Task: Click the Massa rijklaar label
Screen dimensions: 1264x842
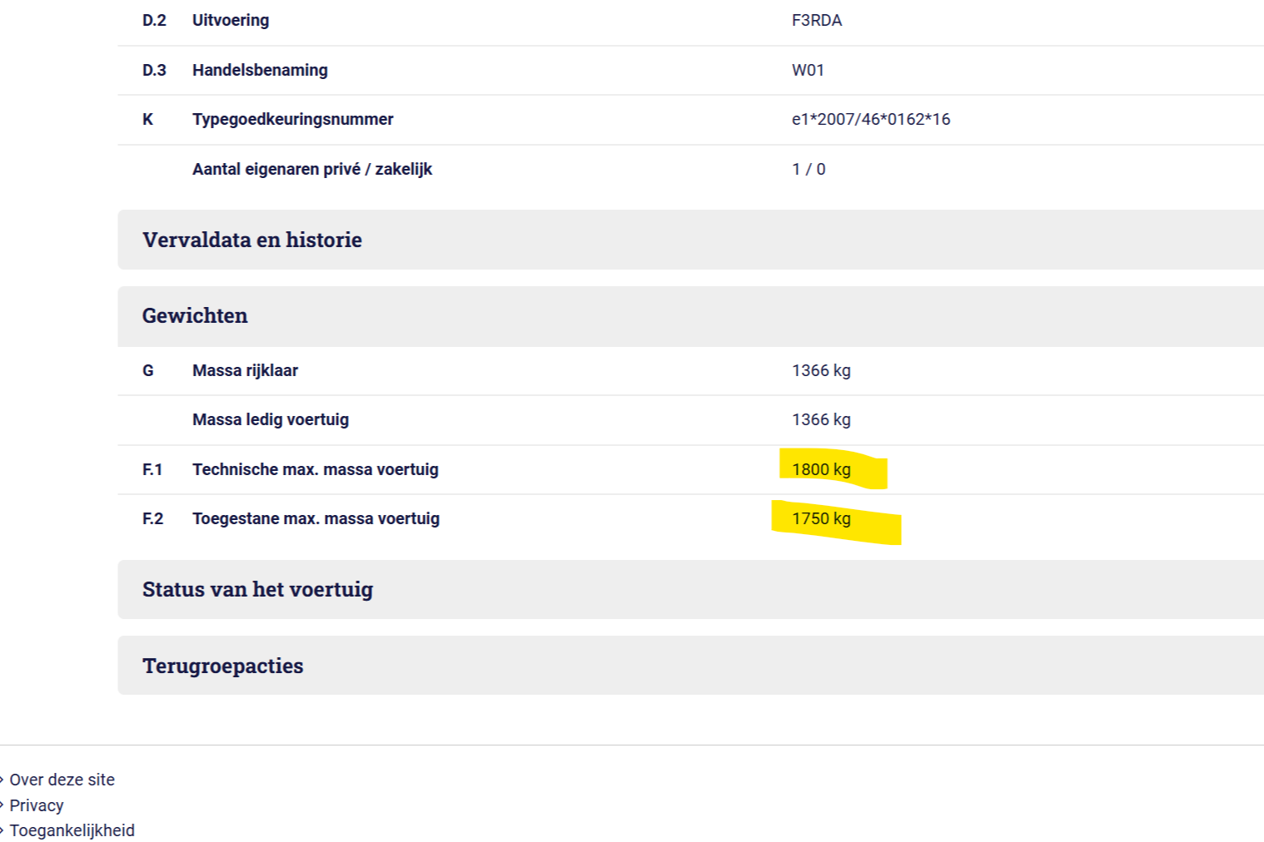Action: 245,370
